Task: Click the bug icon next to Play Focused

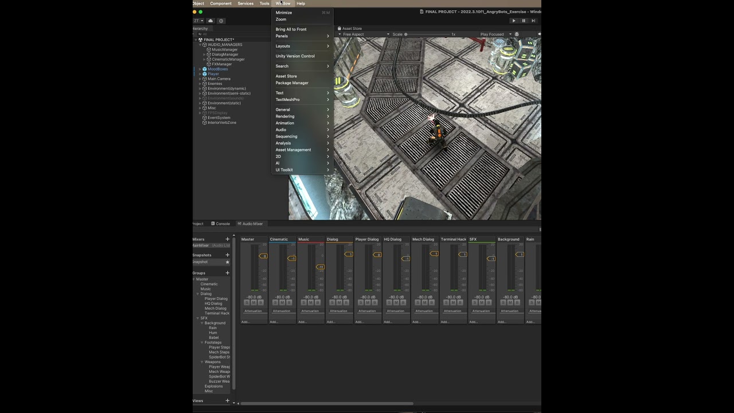Action: tap(517, 34)
